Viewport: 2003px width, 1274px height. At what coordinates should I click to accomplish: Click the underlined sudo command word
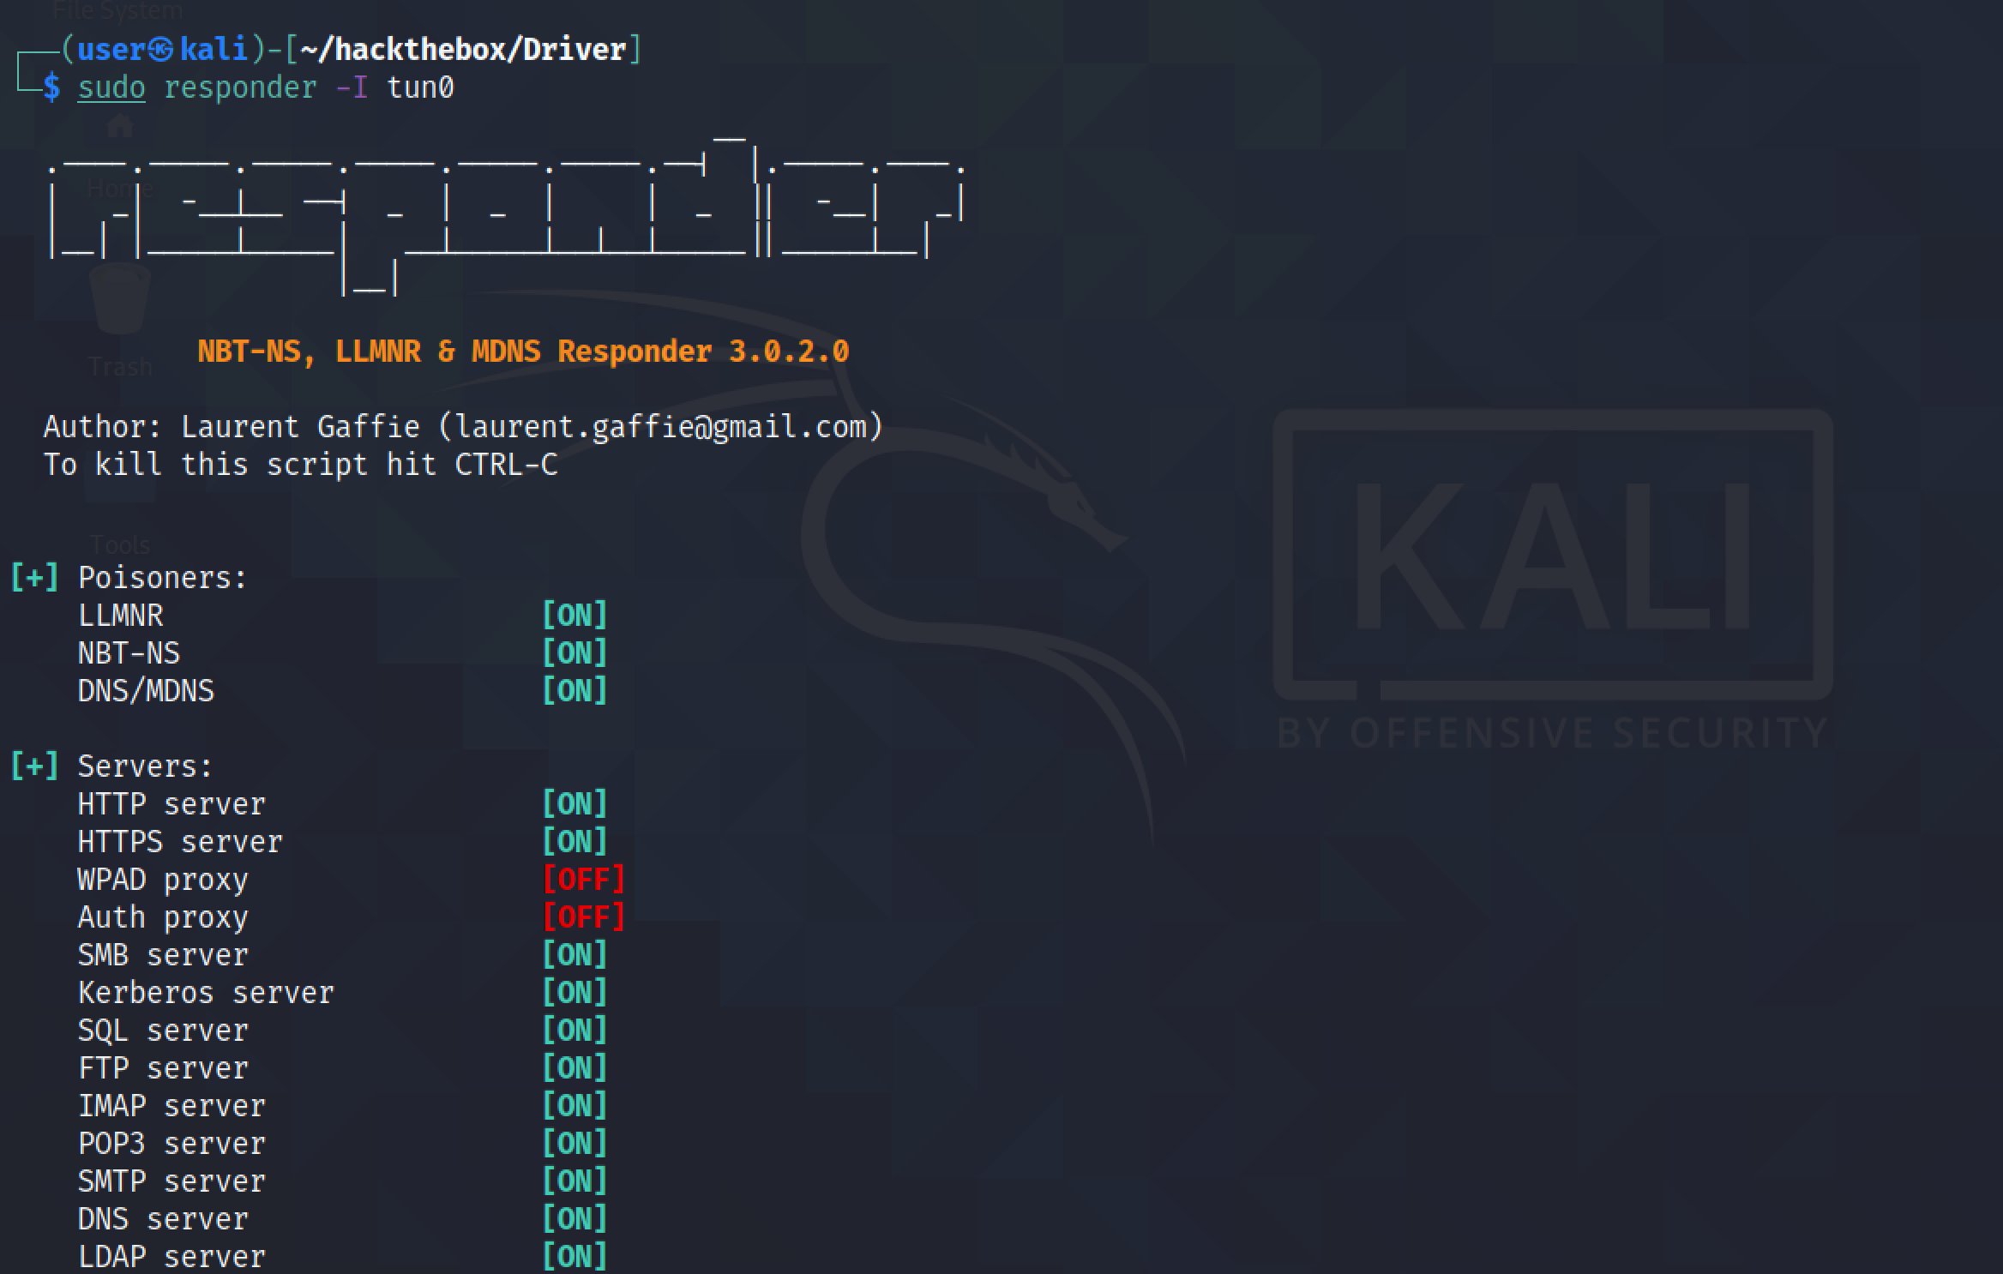click(111, 87)
